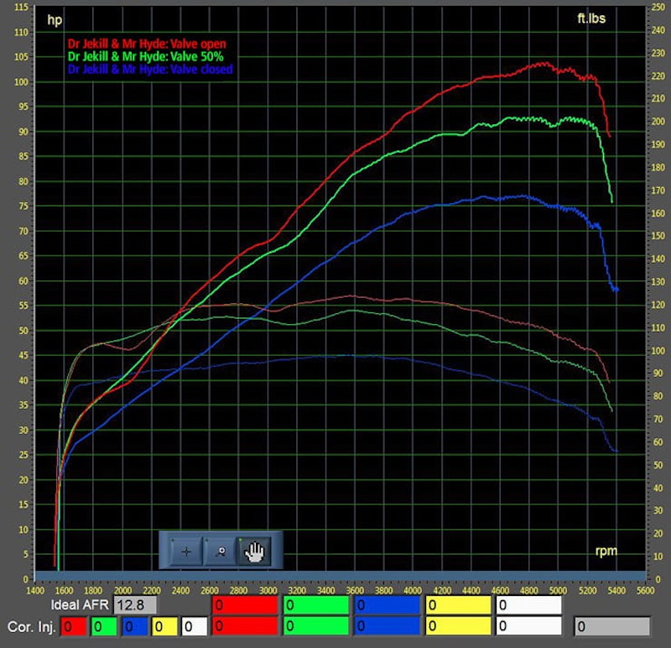Click the 100 hp axis tick value
This screenshot has height=648, width=671.
(21, 81)
